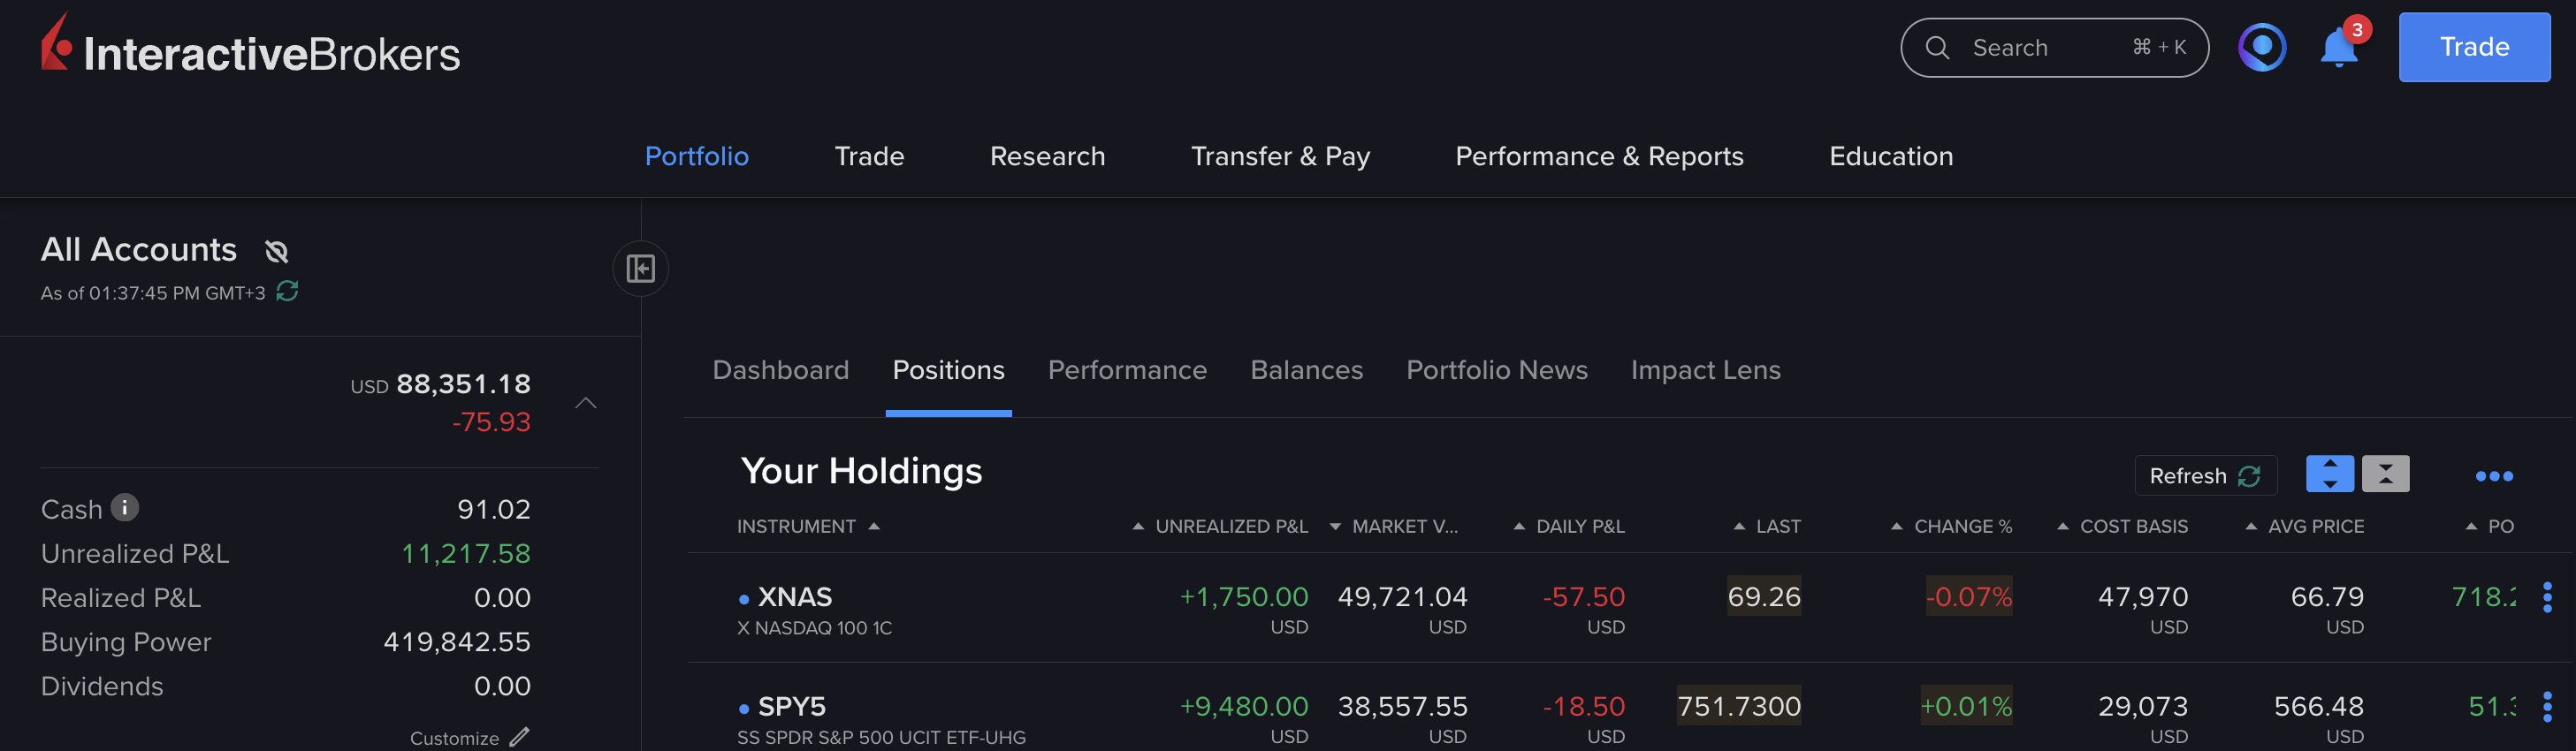Open Transfer & Pay menu

(x=1280, y=156)
